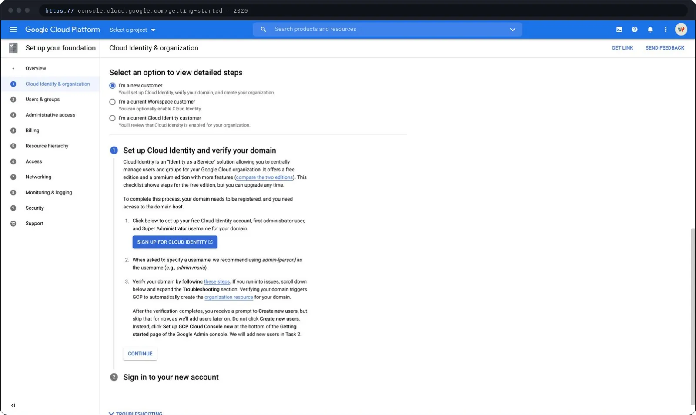696x415 pixels.
Task: Open Administrative access step
Action: [x=50, y=115]
